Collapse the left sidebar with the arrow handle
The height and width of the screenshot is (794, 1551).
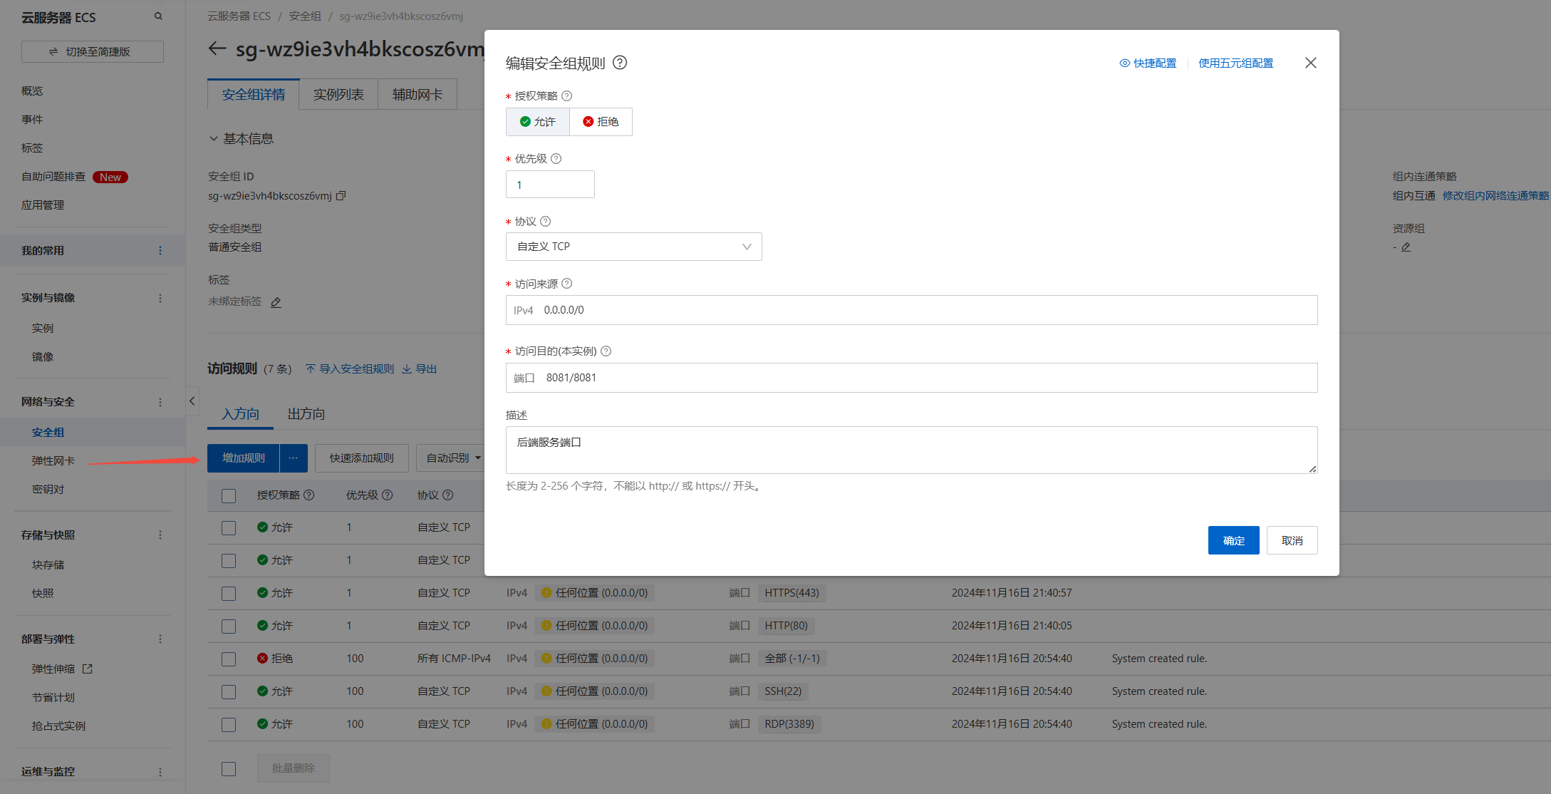192,401
